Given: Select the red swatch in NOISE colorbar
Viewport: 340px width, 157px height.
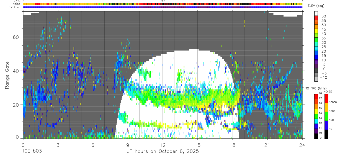Looking at the screenshot, I should coord(326,98).
